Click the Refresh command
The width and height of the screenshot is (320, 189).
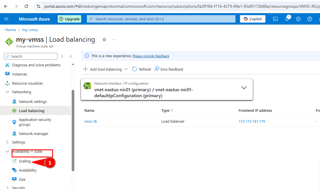142,69
